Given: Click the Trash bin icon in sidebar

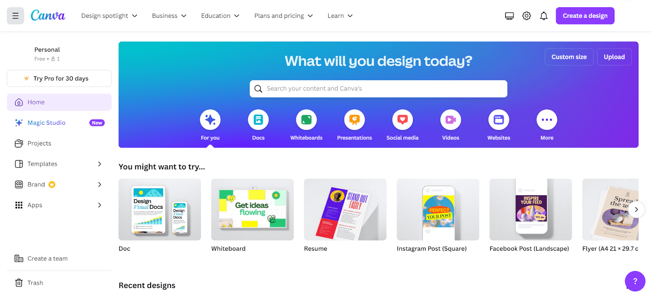Looking at the screenshot, I should (19, 283).
